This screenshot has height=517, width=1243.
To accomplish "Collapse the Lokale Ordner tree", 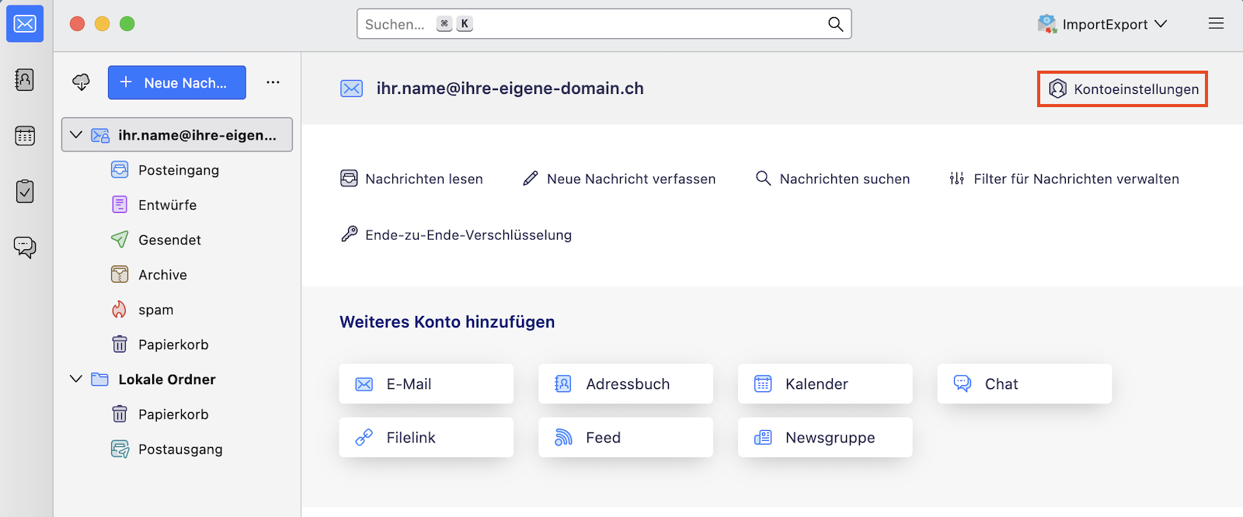I will click(x=76, y=379).
